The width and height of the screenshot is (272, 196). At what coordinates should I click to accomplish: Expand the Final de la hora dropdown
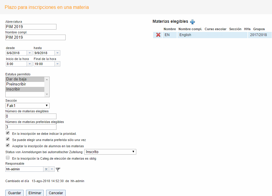tap(57, 64)
